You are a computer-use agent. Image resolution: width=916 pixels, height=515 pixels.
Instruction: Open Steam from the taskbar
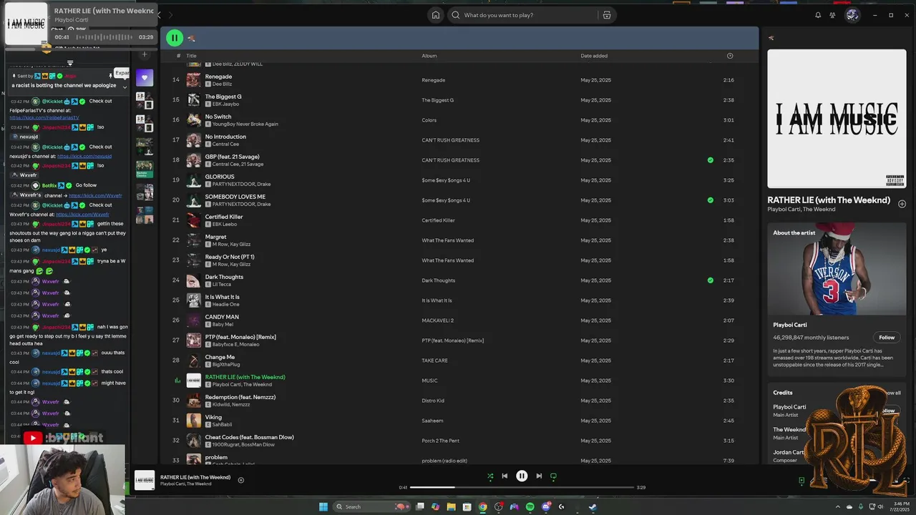(x=593, y=506)
